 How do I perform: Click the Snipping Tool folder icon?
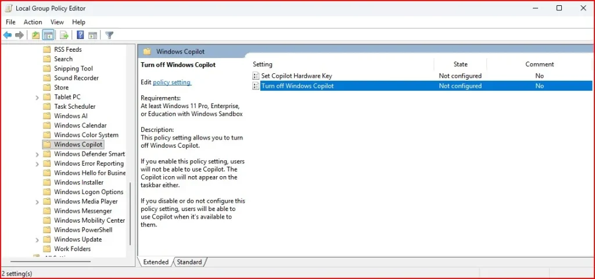(47, 69)
